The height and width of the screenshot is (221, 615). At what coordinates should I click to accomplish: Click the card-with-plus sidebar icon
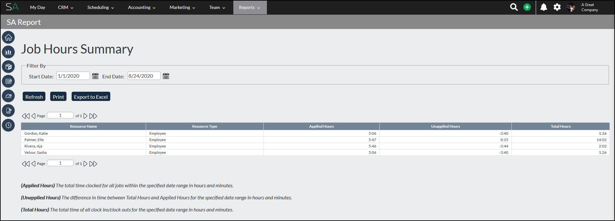[8, 81]
